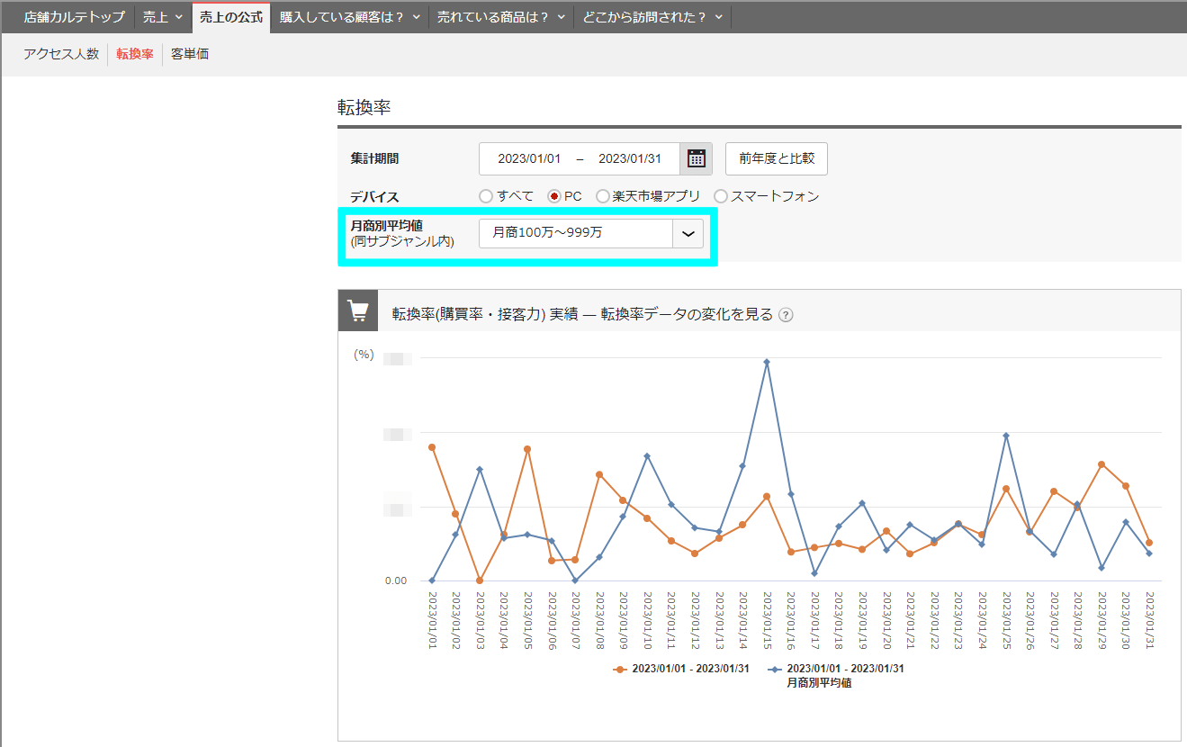Toggle blue 月商別平均値 legend series
Image resolution: width=1187 pixels, height=747 pixels.
point(837,676)
